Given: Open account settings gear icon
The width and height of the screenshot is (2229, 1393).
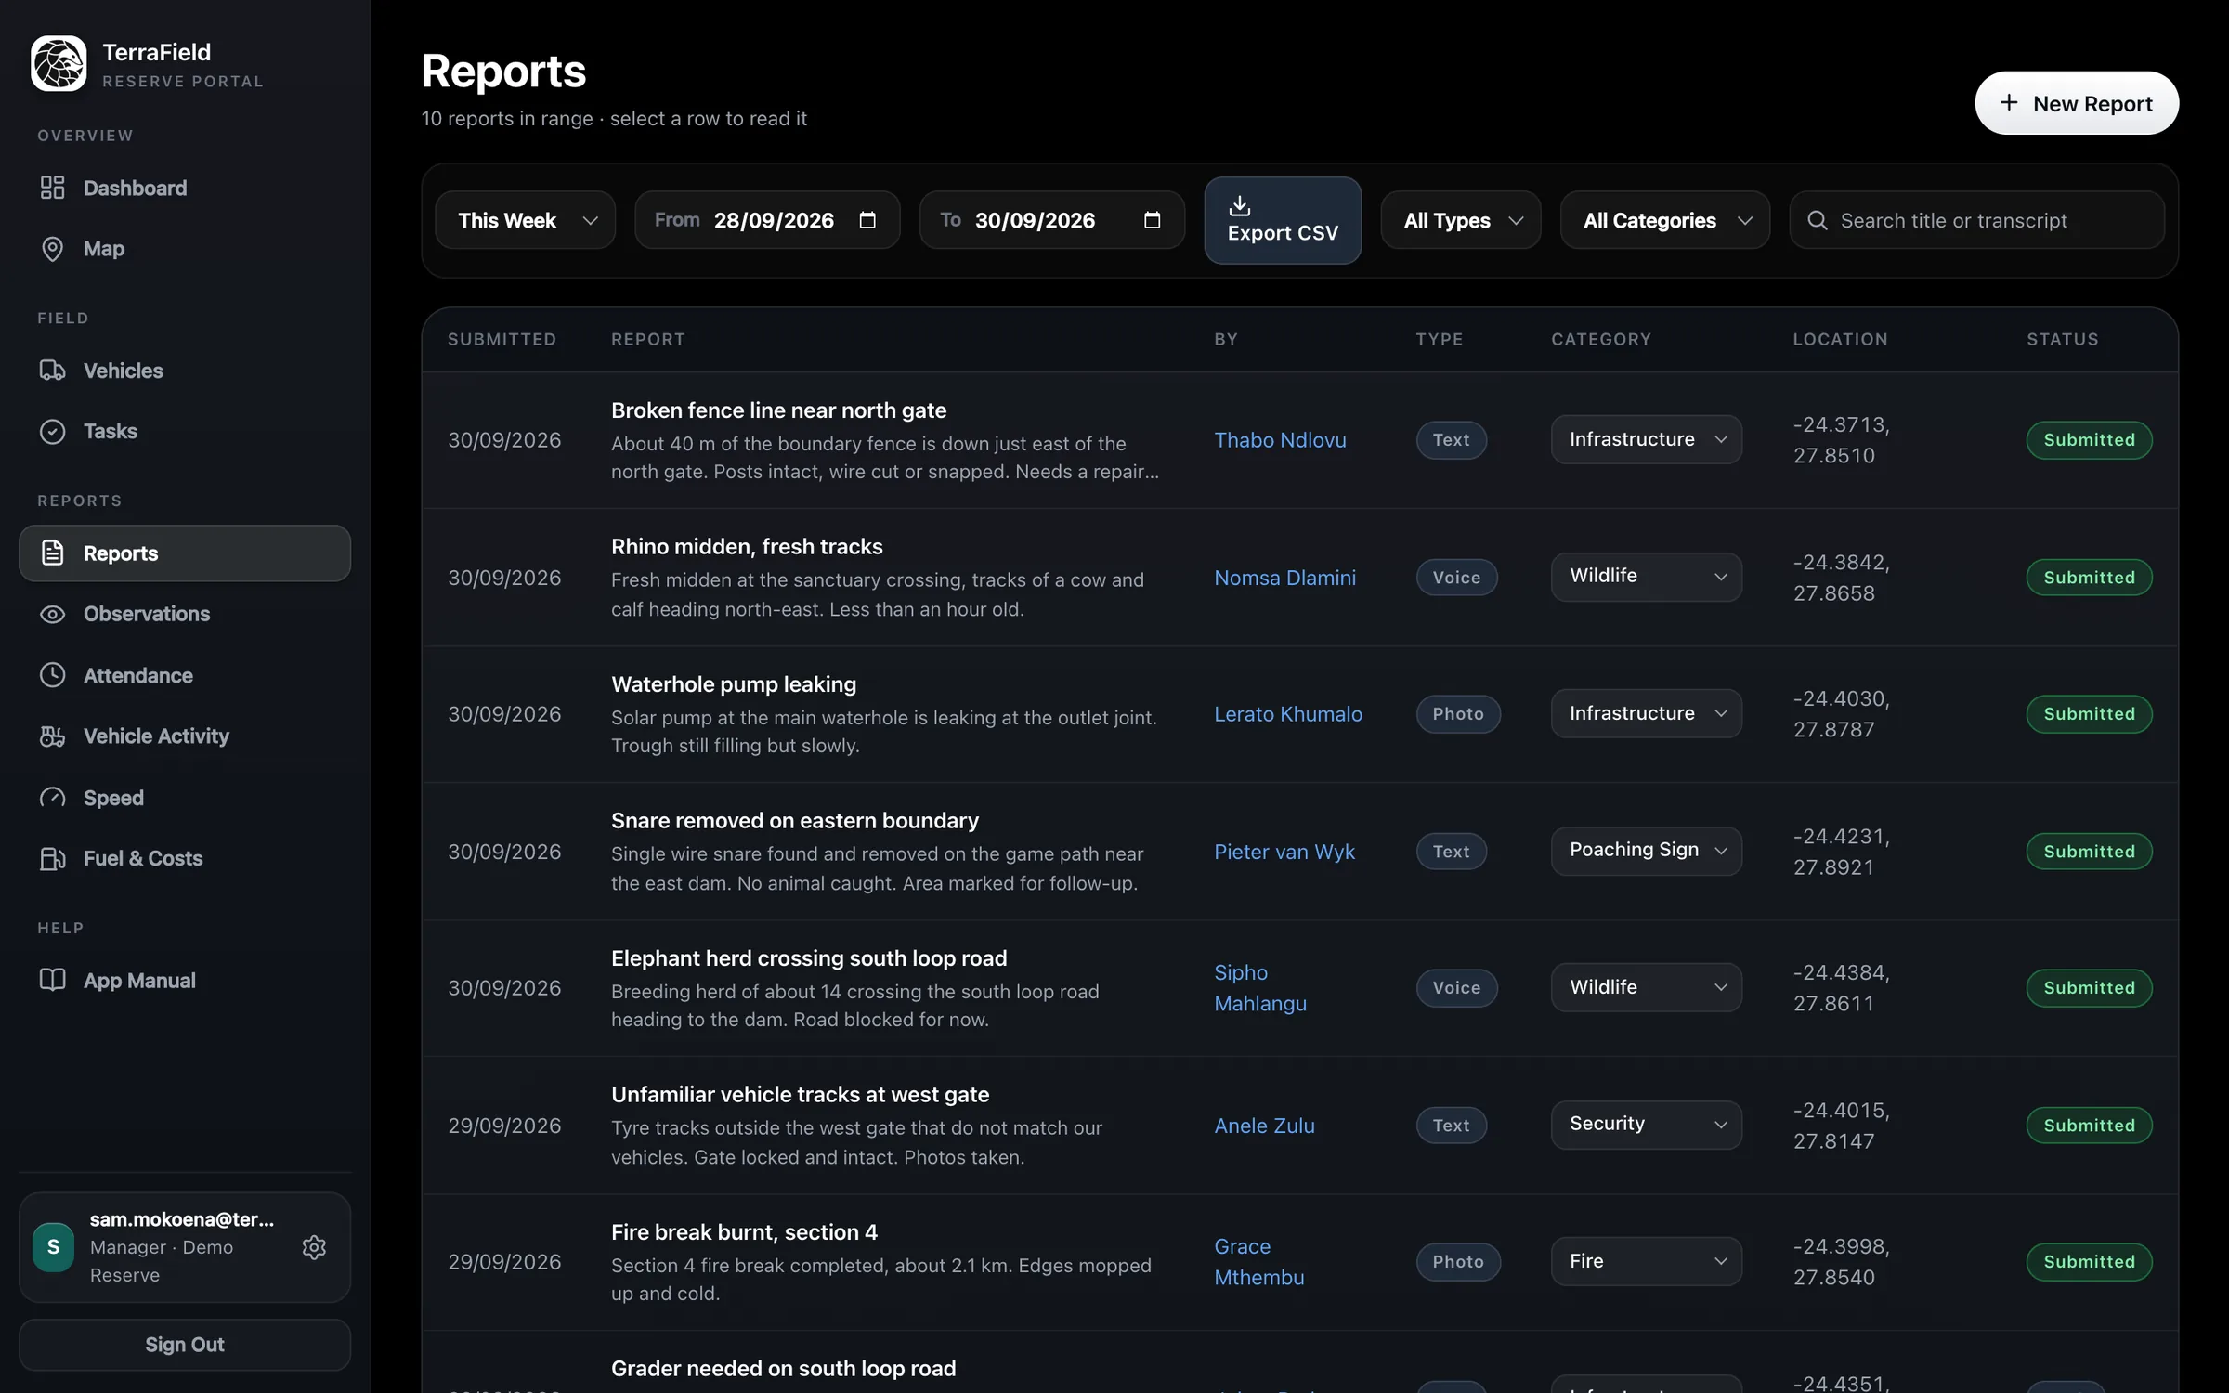Looking at the screenshot, I should point(314,1247).
